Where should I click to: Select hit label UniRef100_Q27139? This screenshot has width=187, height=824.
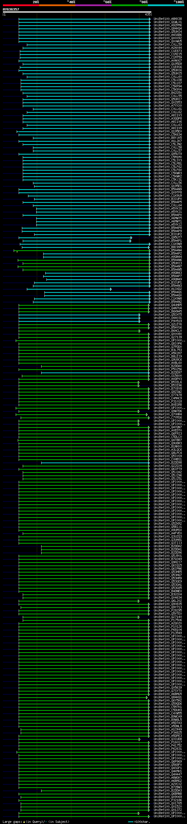(x=167, y=338)
